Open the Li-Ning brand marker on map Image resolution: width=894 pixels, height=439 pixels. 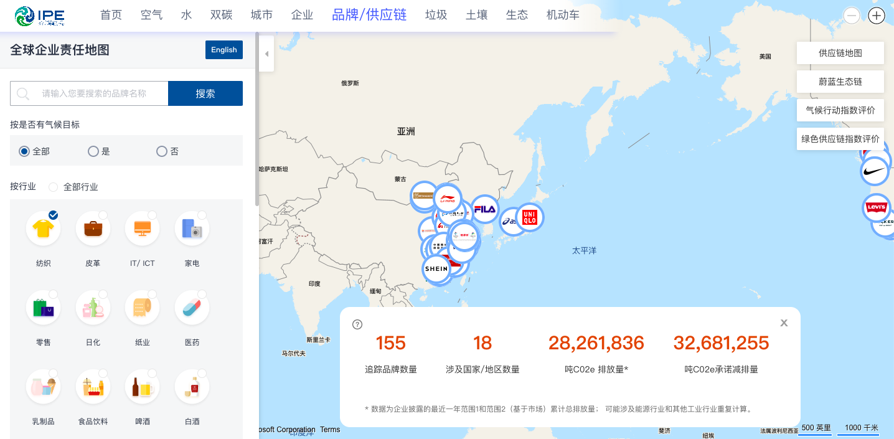(448, 199)
